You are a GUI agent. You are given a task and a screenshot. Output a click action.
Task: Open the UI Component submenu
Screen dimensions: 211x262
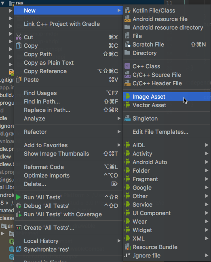click(167, 213)
